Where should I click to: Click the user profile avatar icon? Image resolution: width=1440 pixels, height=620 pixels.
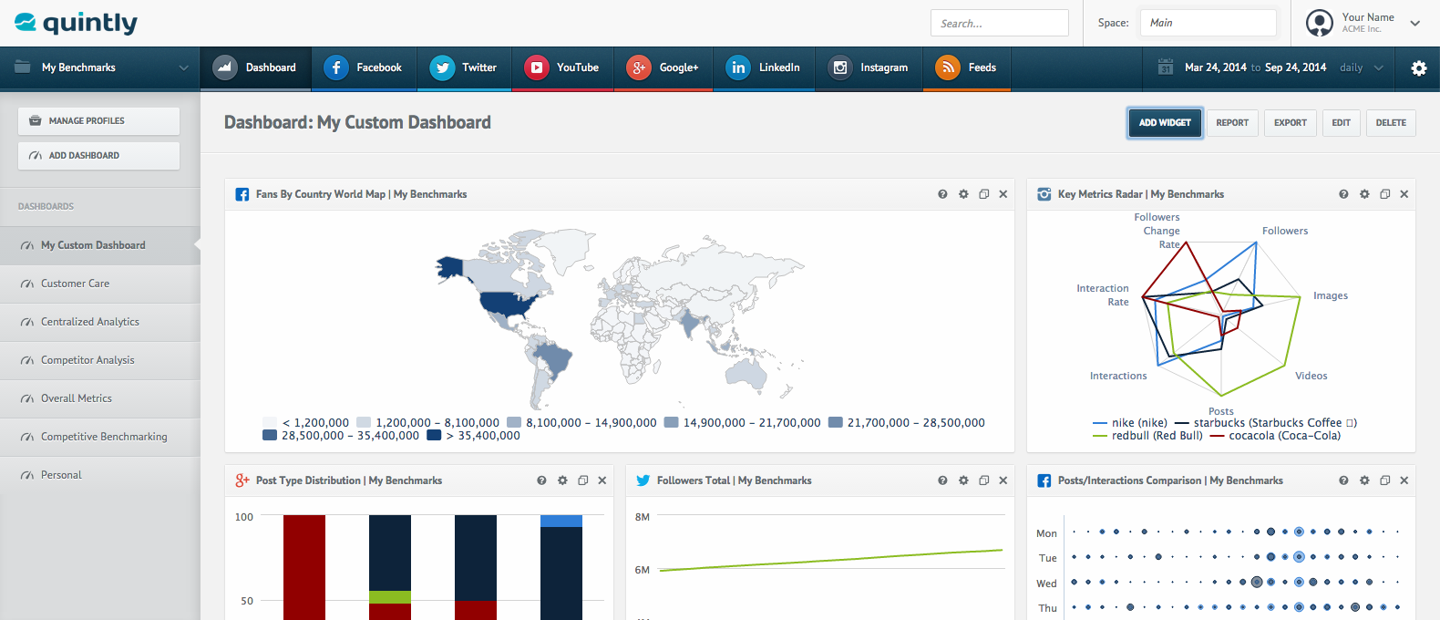coord(1319,23)
